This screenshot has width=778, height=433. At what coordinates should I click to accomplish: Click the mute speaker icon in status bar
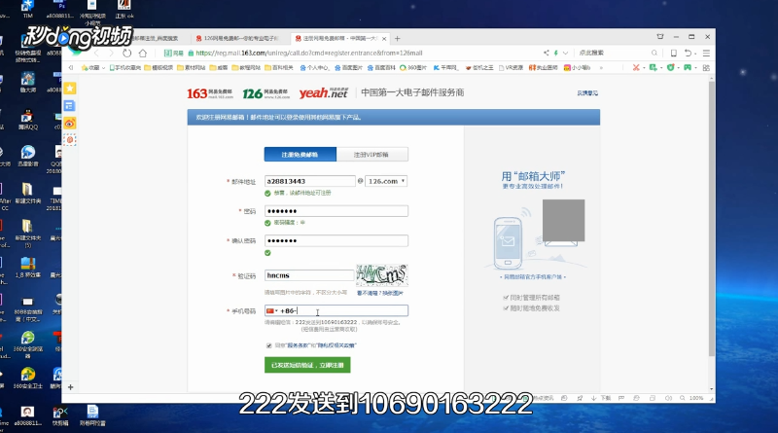[668, 398]
